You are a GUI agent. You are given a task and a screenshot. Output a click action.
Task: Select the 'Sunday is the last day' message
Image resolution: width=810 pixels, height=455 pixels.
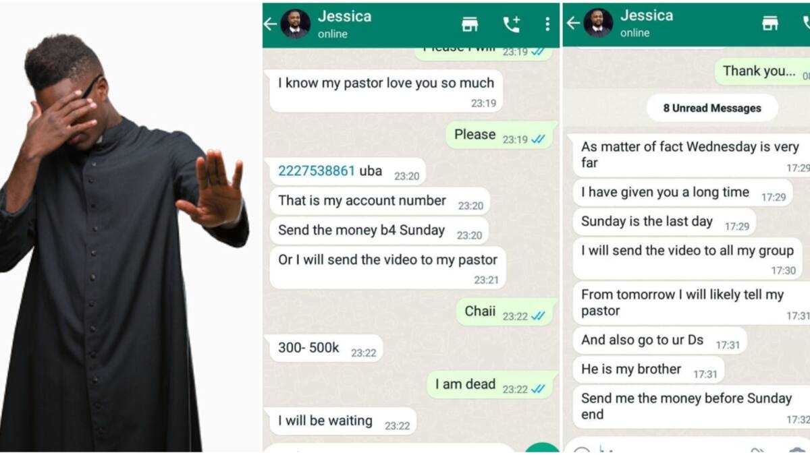(664, 222)
